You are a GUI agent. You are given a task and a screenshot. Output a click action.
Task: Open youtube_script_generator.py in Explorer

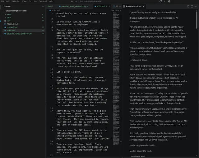pos(19,34)
